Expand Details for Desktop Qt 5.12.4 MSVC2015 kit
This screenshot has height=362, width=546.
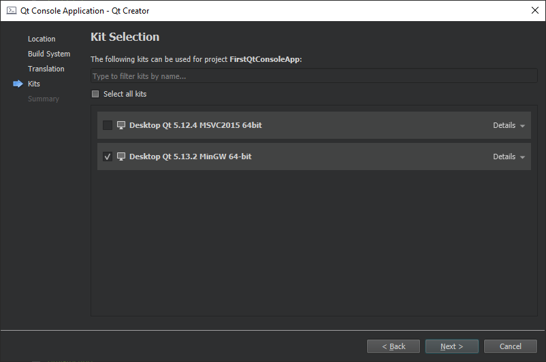[509, 125]
